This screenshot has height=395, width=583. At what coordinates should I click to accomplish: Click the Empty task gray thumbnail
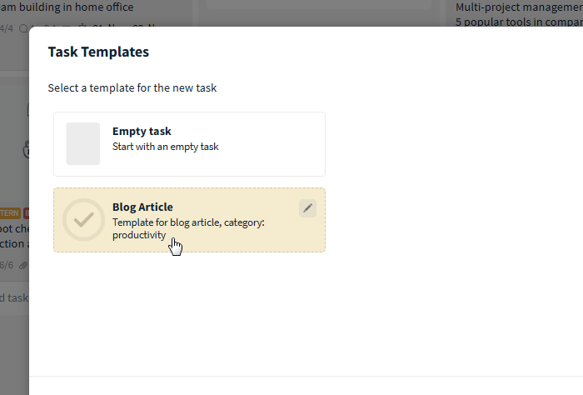click(83, 143)
